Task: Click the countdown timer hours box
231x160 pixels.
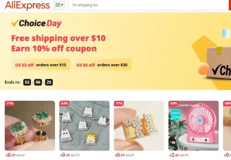Action: pyautogui.click(x=27, y=82)
